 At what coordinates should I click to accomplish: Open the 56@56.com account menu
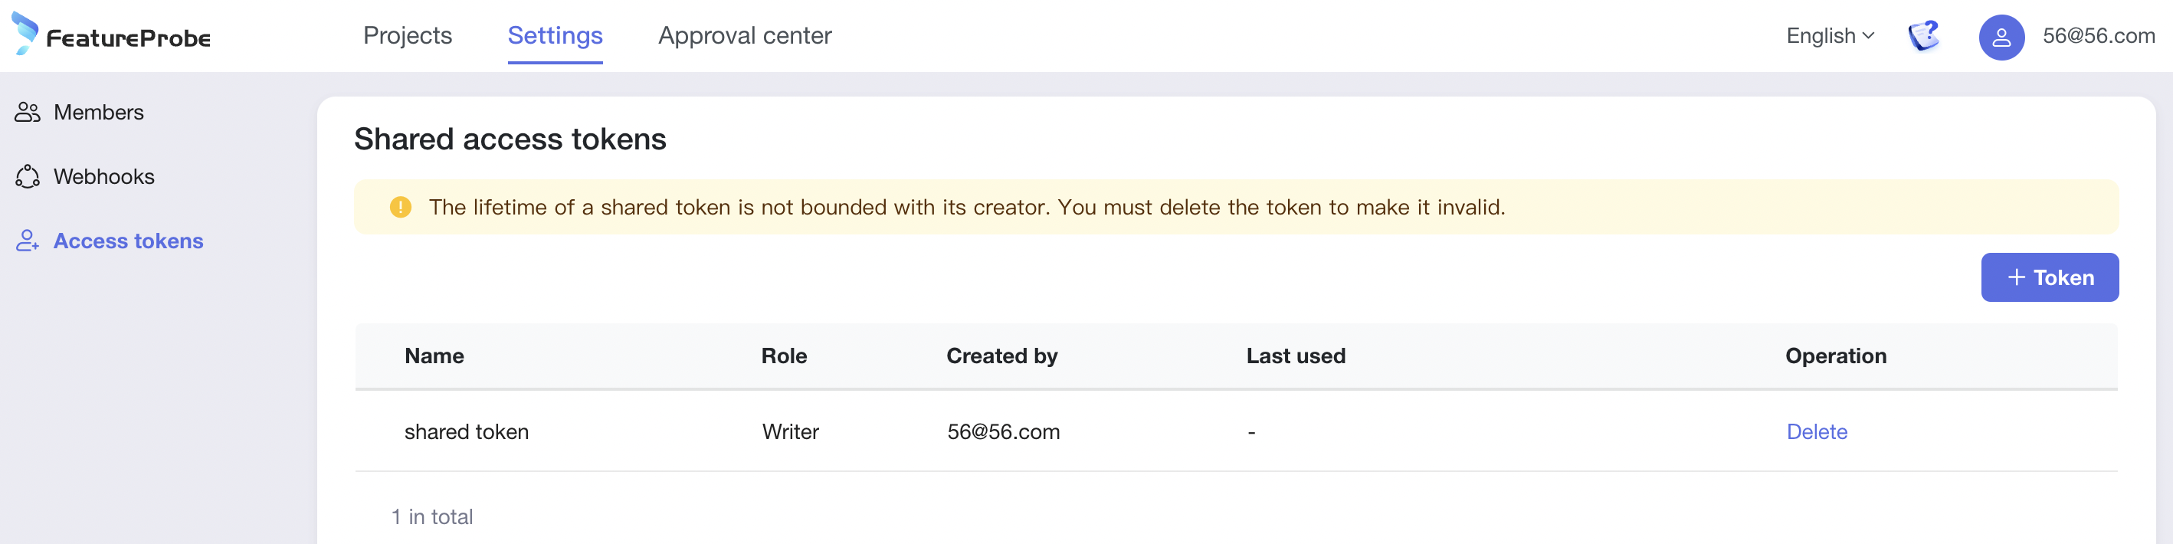point(2098,36)
